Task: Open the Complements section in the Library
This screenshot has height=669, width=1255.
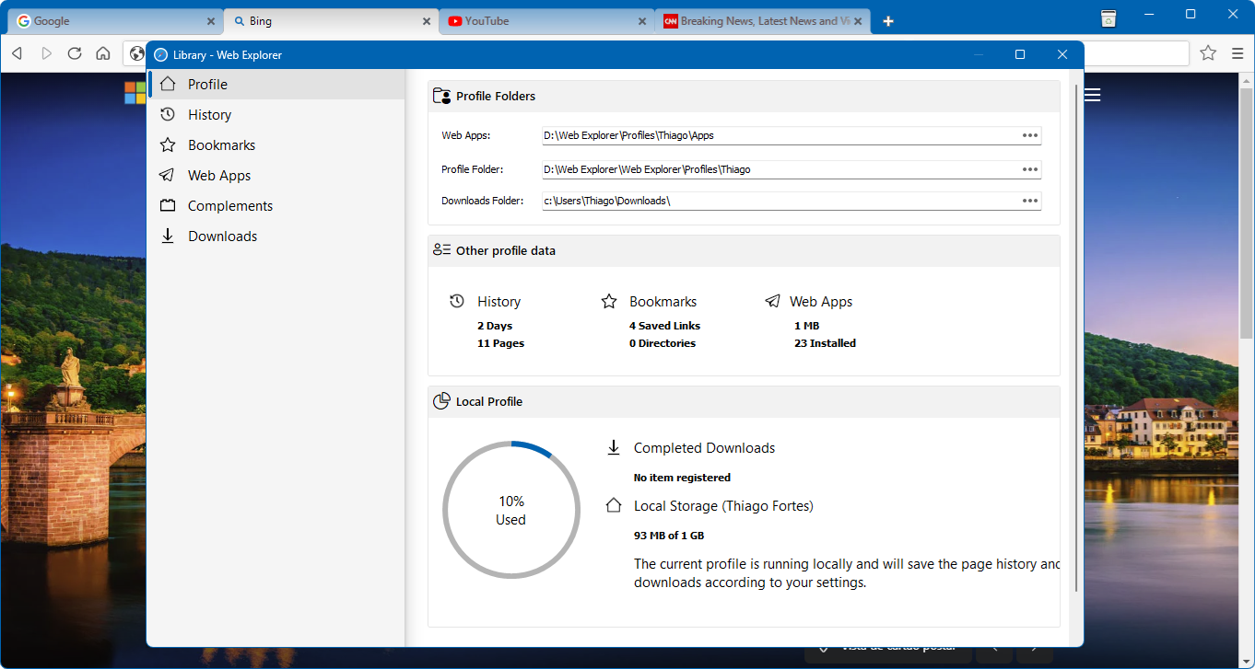Action: [x=230, y=205]
